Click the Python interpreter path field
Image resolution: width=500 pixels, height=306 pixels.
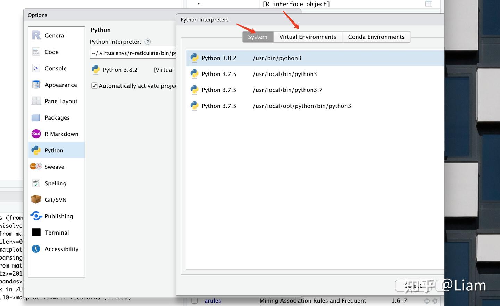point(133,53)
